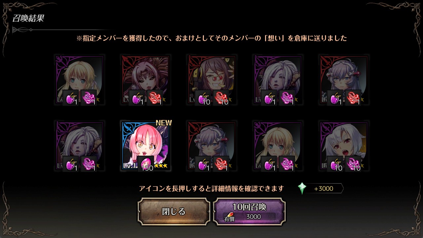The image size is (423, 238).
Task: Select the bottom-left white-haired character card
Action: point(79,146)
